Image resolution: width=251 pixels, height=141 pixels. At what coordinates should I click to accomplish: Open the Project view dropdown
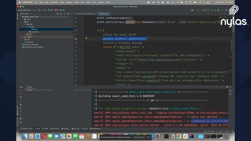(x=26, y=14)
